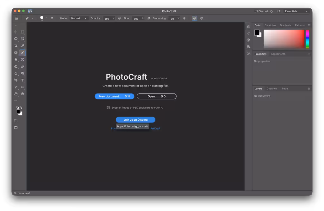Swap foreground and background colors
The width and height of the screenshot is (324, 211).
click(x=21, y=107)
